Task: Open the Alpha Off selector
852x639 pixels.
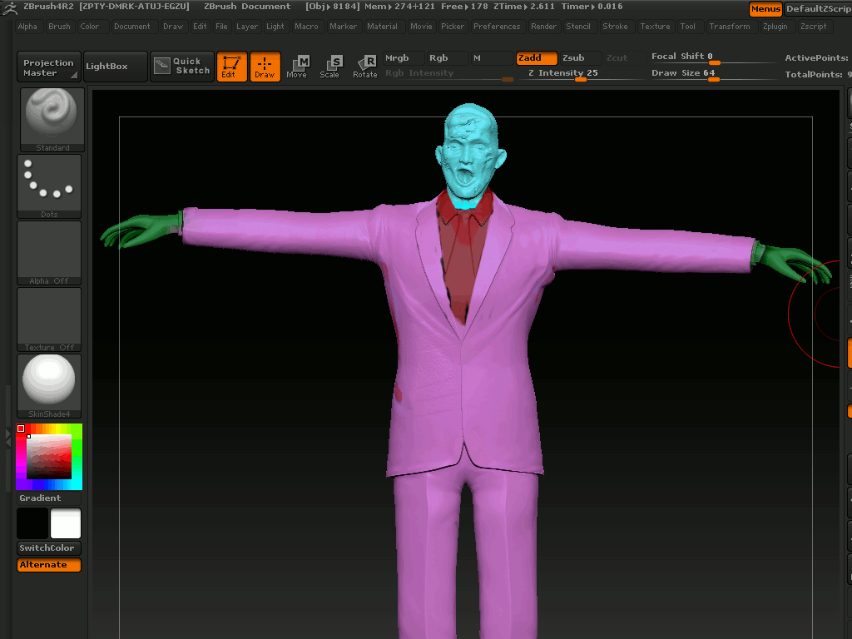Action: tap(50, 251)
